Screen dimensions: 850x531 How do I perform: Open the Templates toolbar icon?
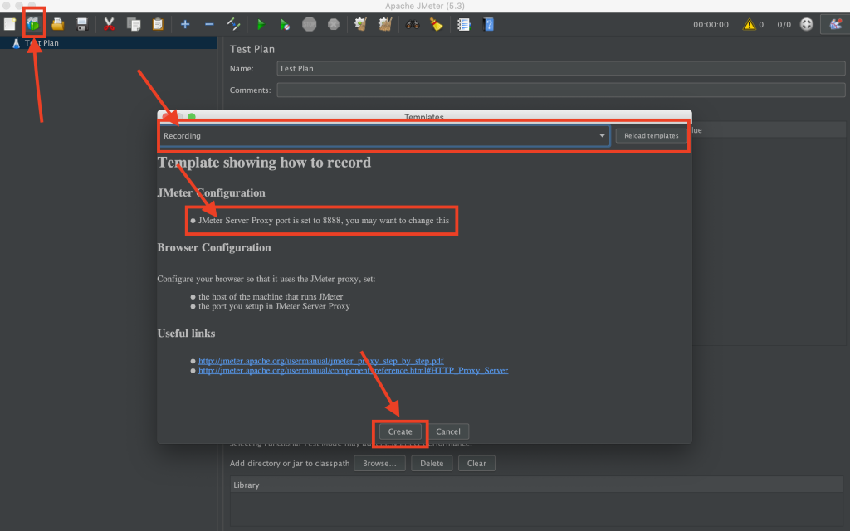coord(33,24)
